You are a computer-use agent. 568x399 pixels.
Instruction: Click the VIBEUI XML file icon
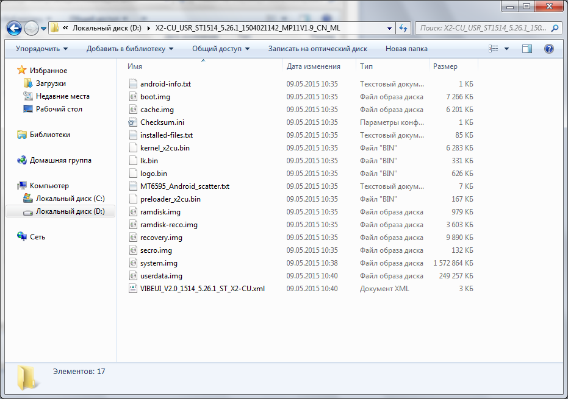tap(133, 289)
